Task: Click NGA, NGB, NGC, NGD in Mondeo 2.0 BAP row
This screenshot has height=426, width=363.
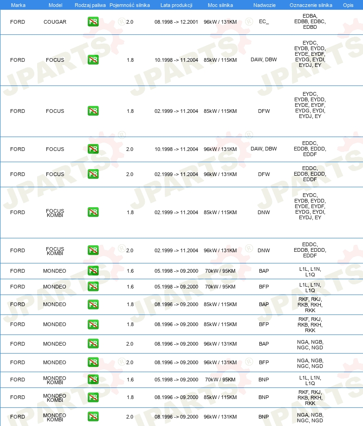Action: pyautogui.click(x=310, y=345)
